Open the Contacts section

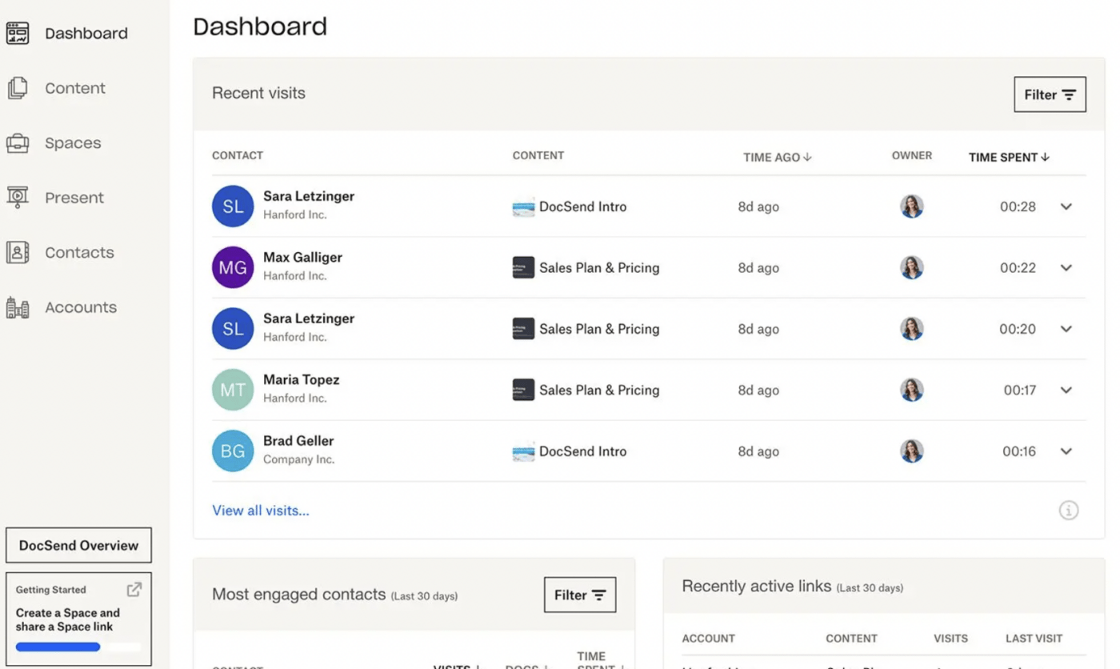coord(79,253)
